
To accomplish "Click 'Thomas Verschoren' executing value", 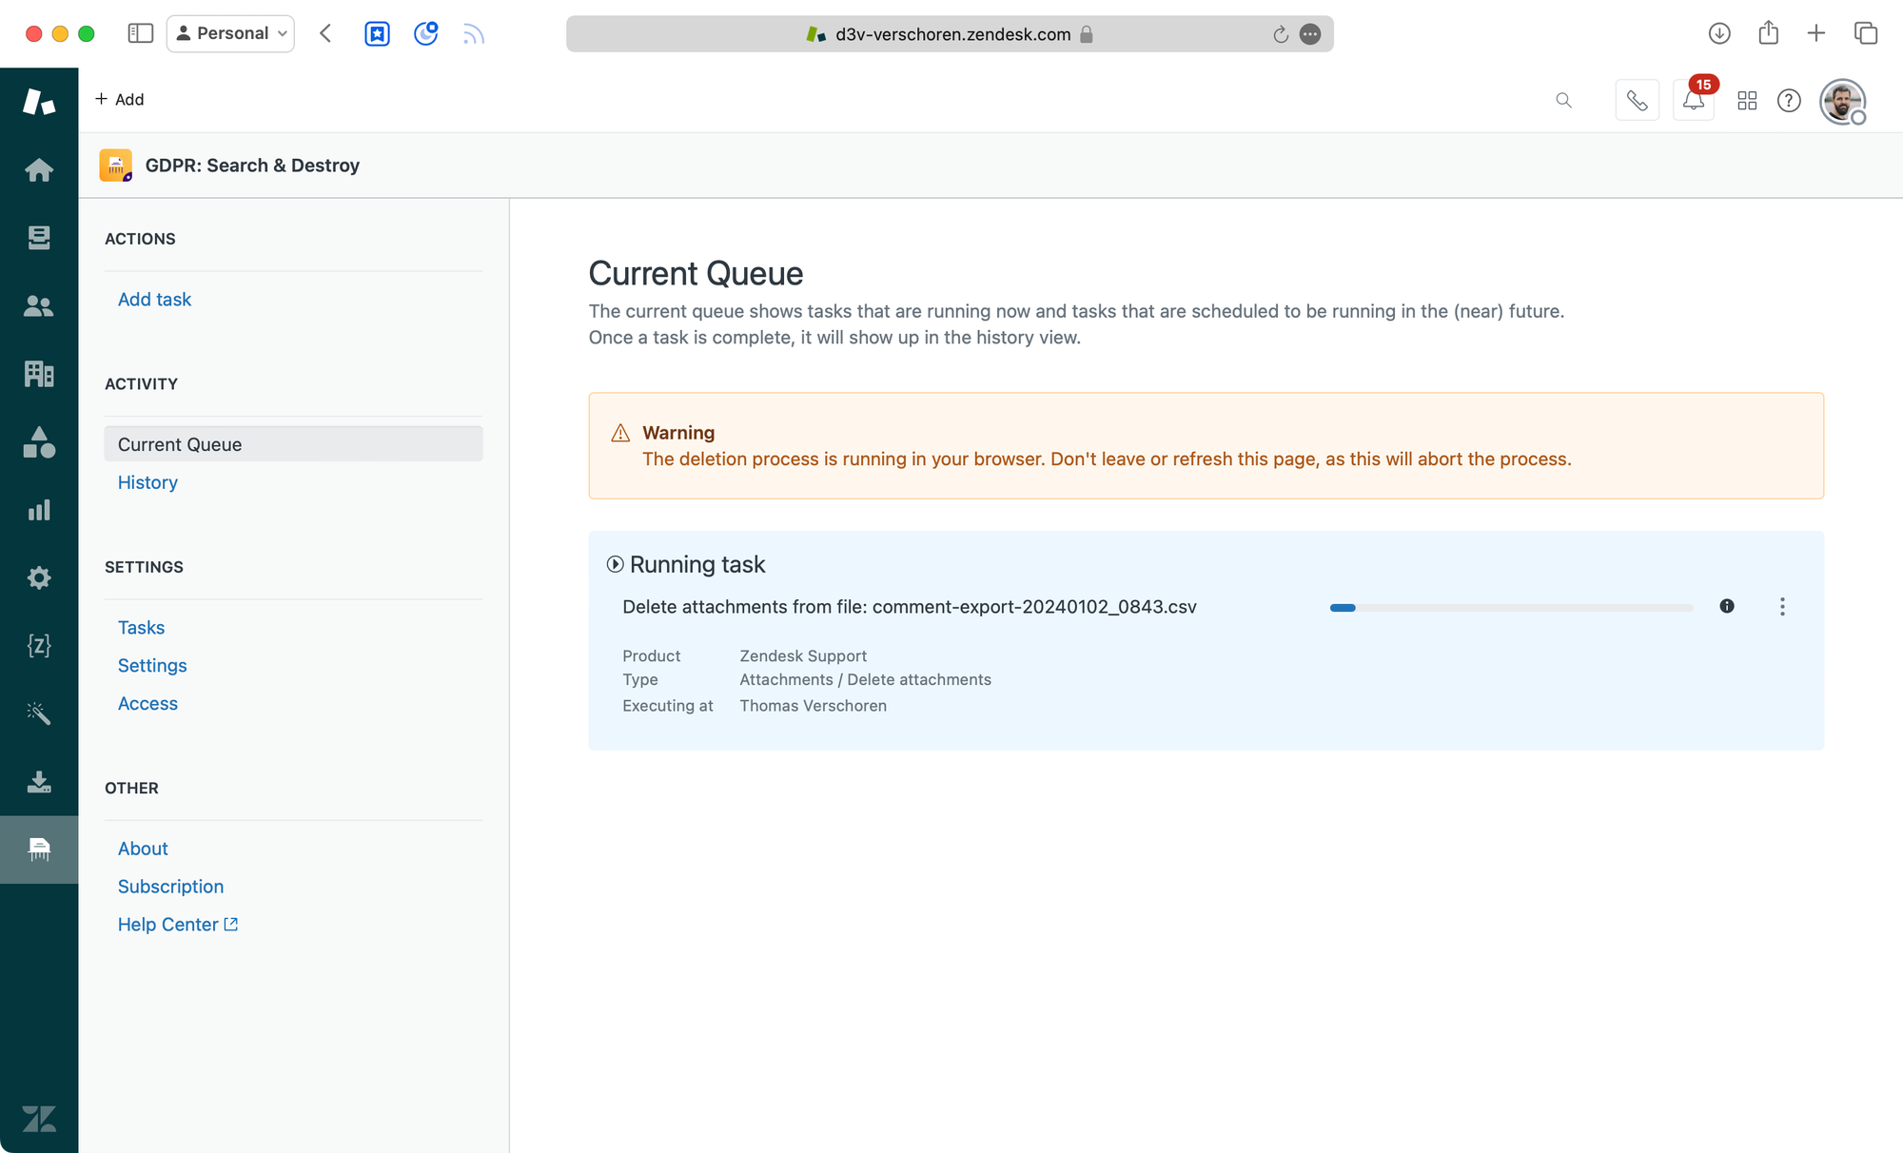I will point(814,706).
